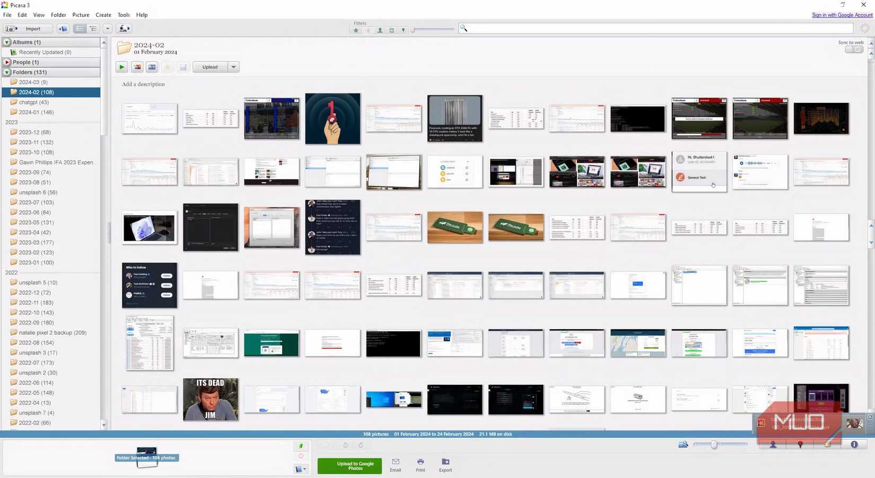Open the Picture menu
875x478 pixels.
pos(81,14)
